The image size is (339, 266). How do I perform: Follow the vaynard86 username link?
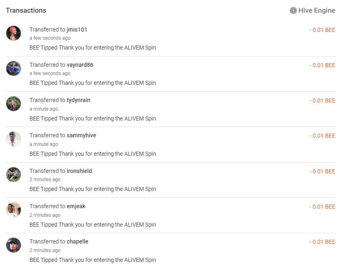[x=80, y=65]
